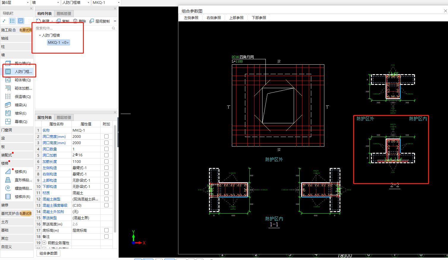Select the 楼梯井(R) stairwell icon
The width and height of the screenshot is (448, 260).
pyautogui.click(x=8, y=197)
